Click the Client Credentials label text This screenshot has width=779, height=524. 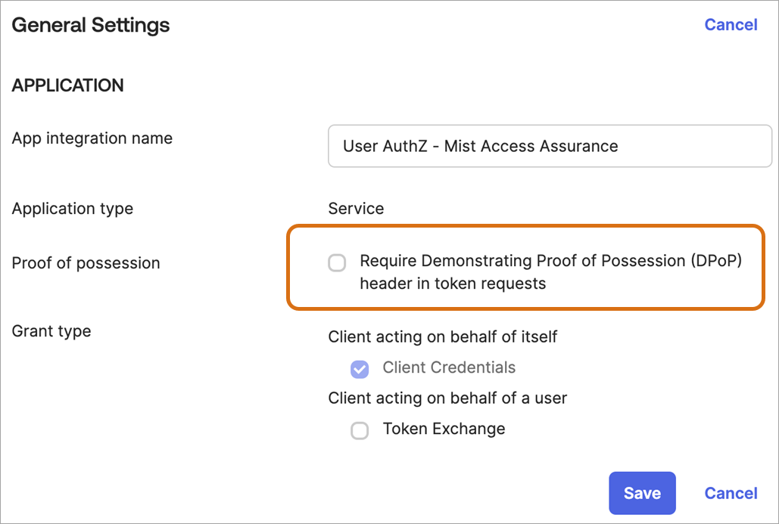point(449,368)
